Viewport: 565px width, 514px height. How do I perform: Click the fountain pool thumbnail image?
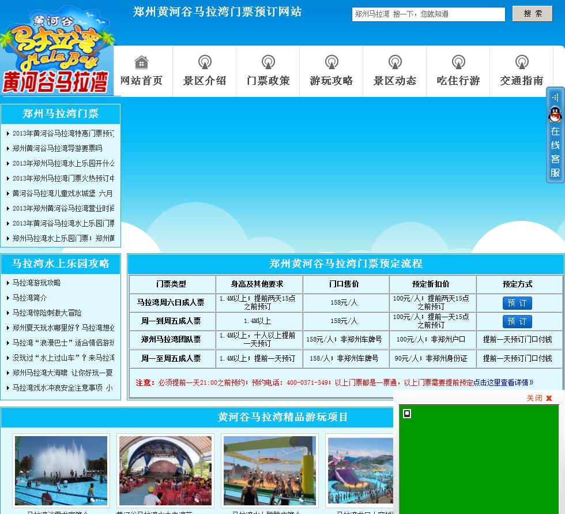point(61,471)
